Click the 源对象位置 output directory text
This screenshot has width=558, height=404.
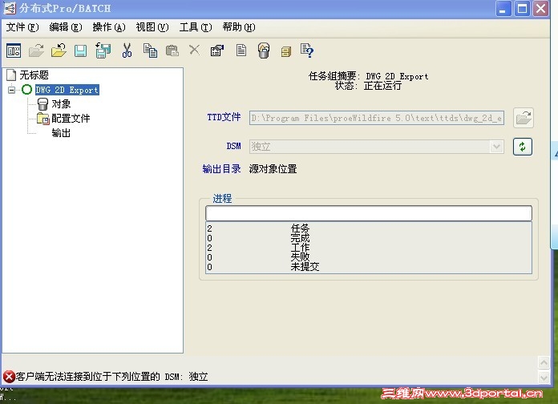coord(273,168)
